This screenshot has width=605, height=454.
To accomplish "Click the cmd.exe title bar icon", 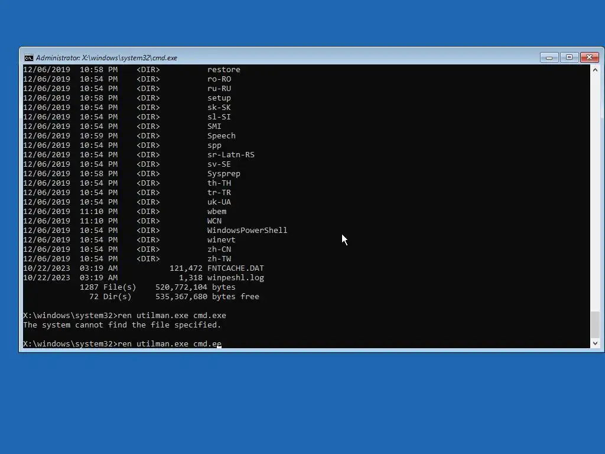I will coord(28,58).
